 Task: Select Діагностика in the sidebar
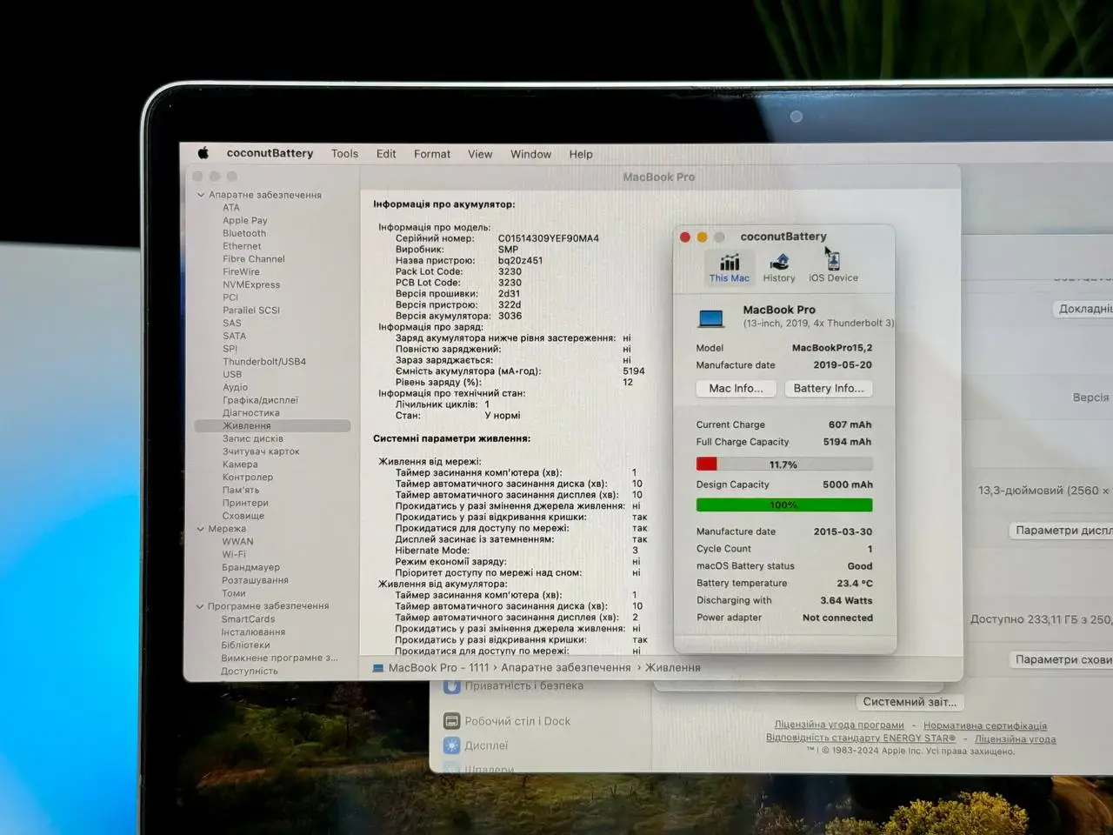coord(251,413)
